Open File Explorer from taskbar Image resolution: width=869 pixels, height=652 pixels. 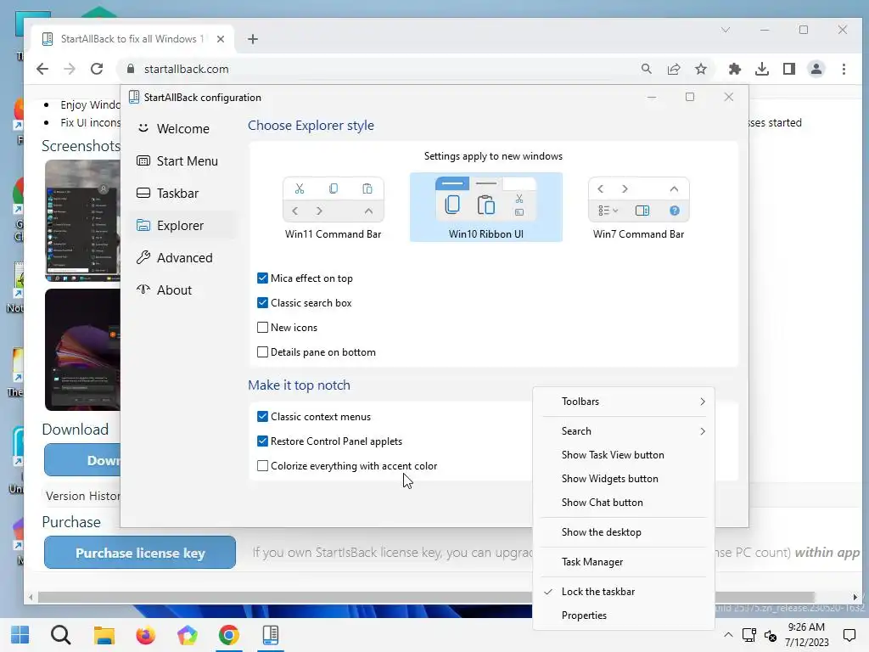coord(104,635)
